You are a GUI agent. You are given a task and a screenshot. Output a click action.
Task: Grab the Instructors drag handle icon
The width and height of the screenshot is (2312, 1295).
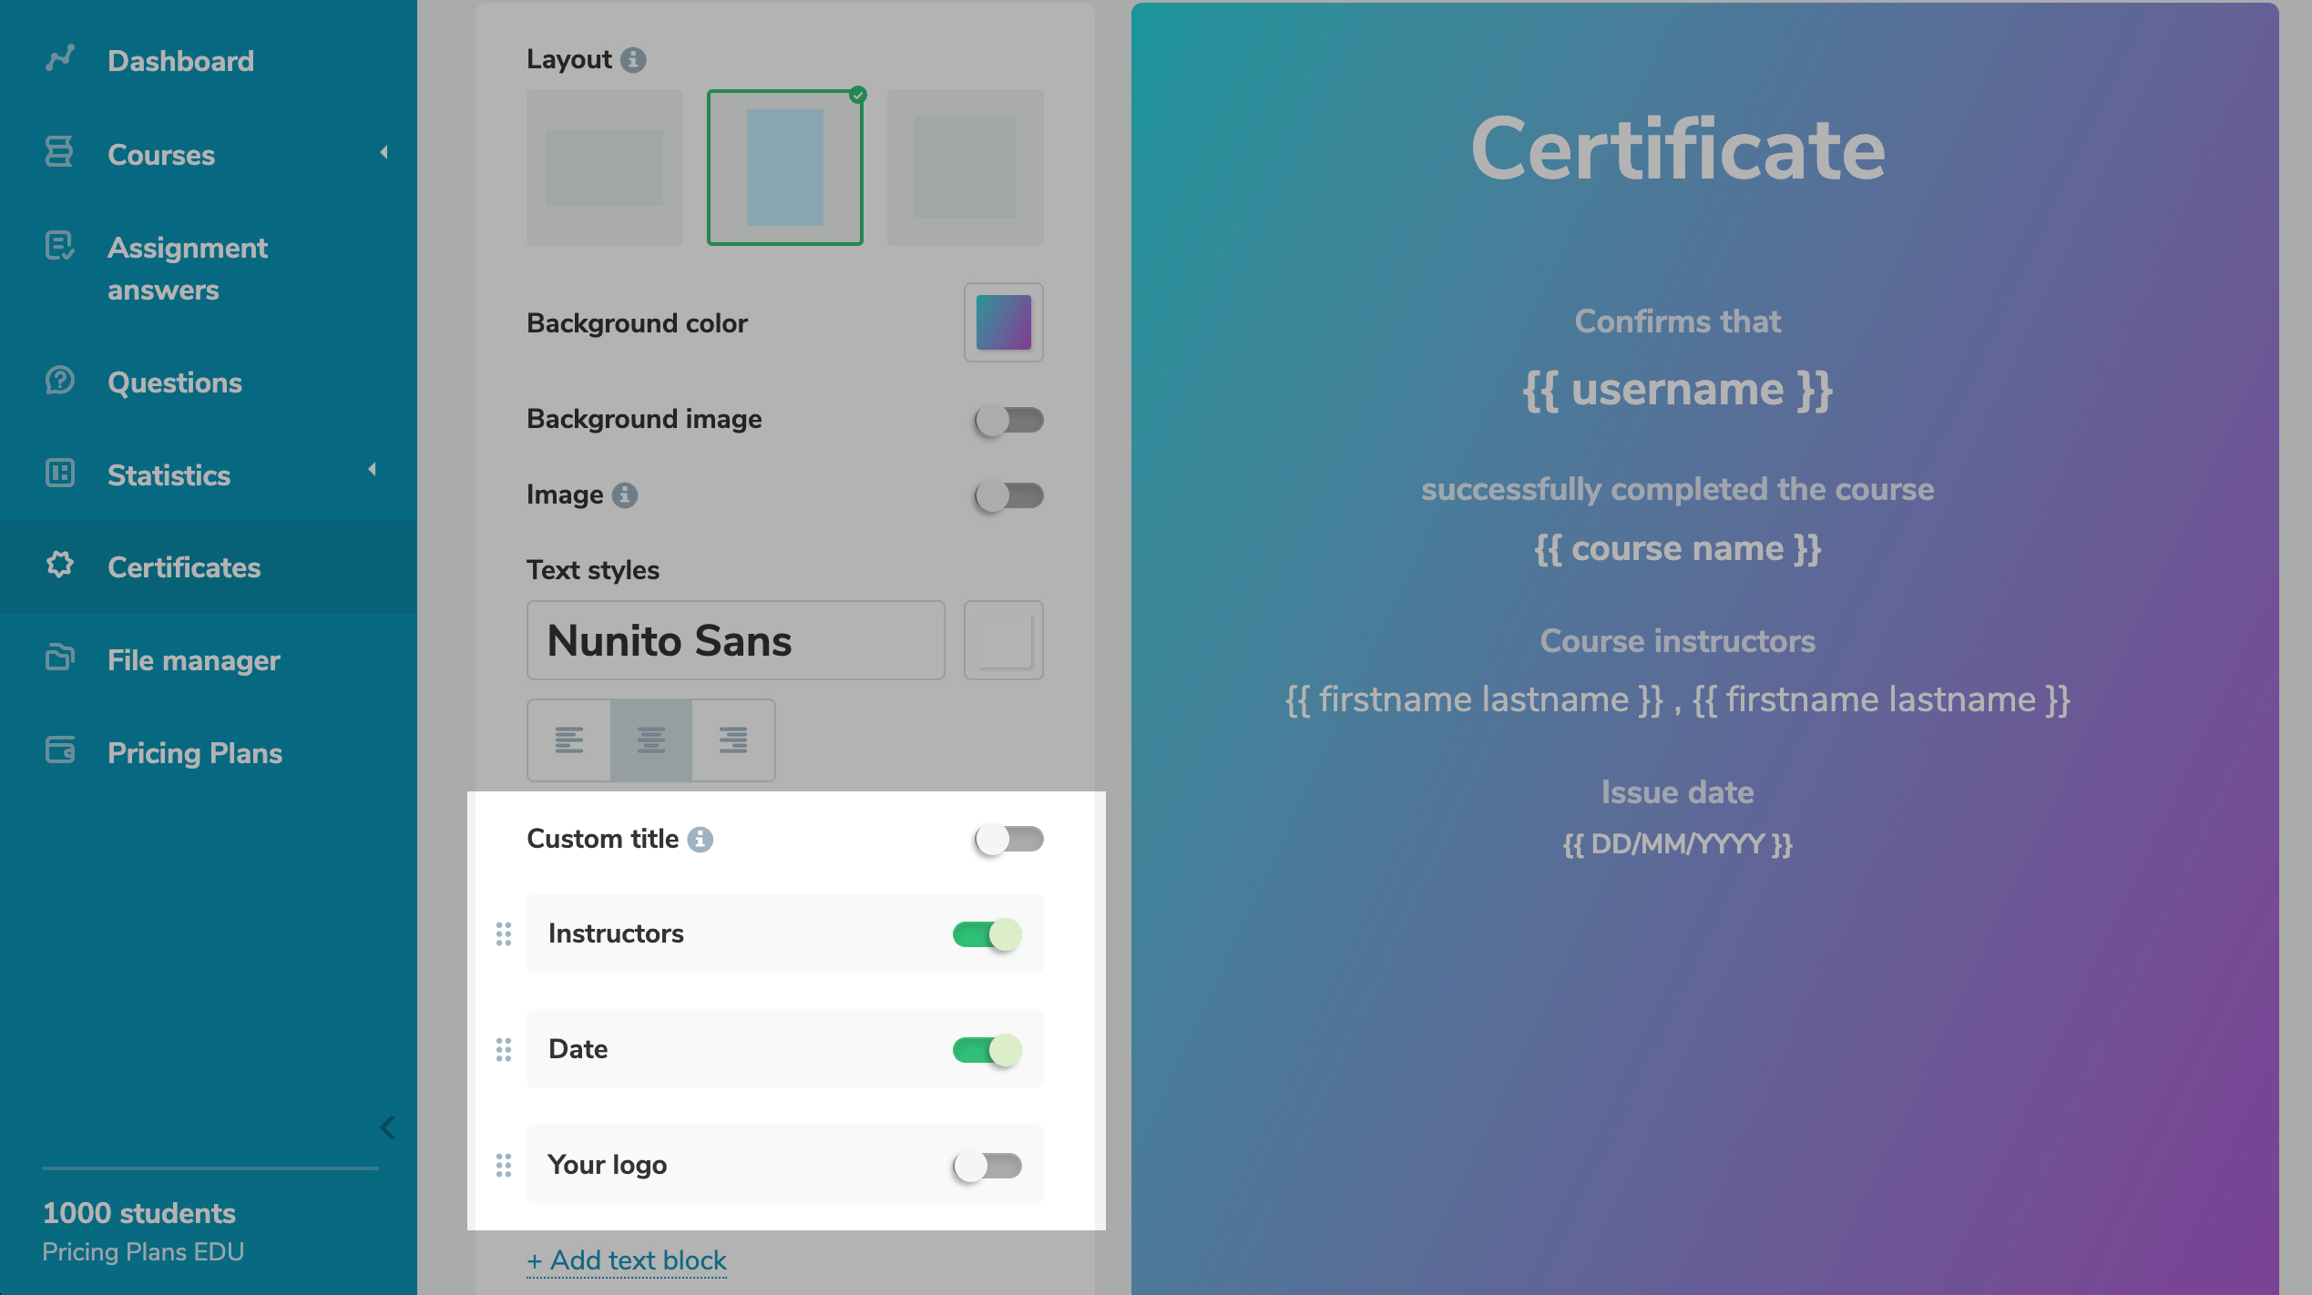504,933
